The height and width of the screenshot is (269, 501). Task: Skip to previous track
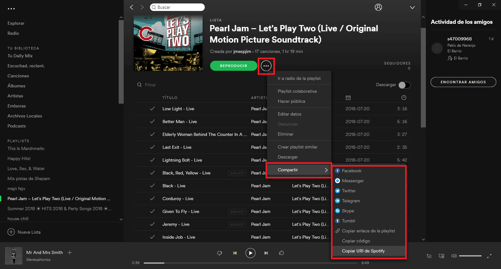[x=235, y=253]
